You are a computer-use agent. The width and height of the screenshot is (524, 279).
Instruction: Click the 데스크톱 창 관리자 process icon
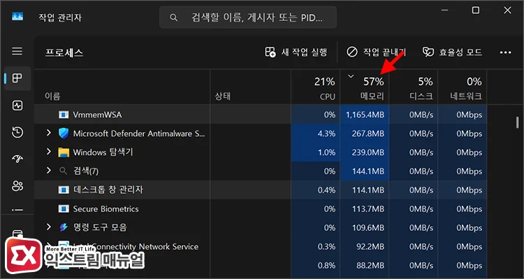click(64, 190)
